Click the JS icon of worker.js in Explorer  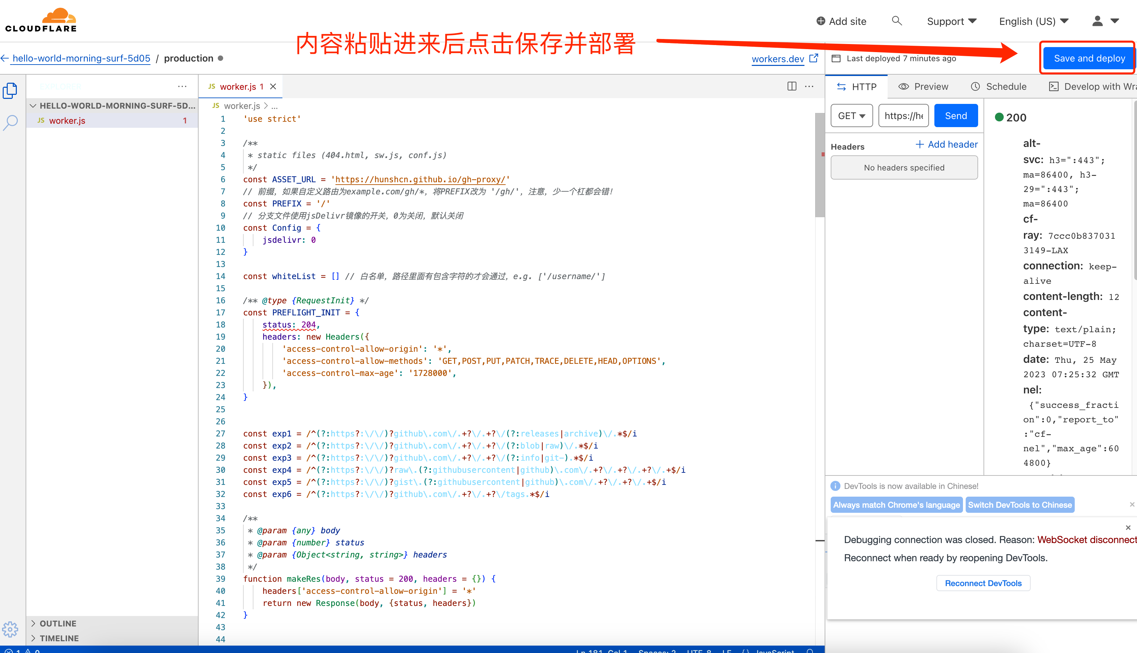pyautogui.click(x=41, y=120)
